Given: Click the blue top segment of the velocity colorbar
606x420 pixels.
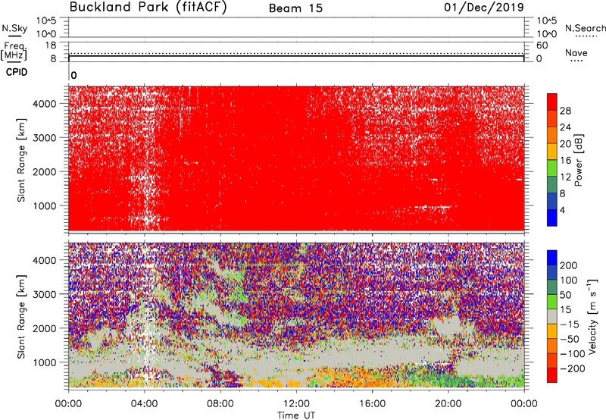Looking at the screenshot, I should pyautogui.click(x=552, y=258).
